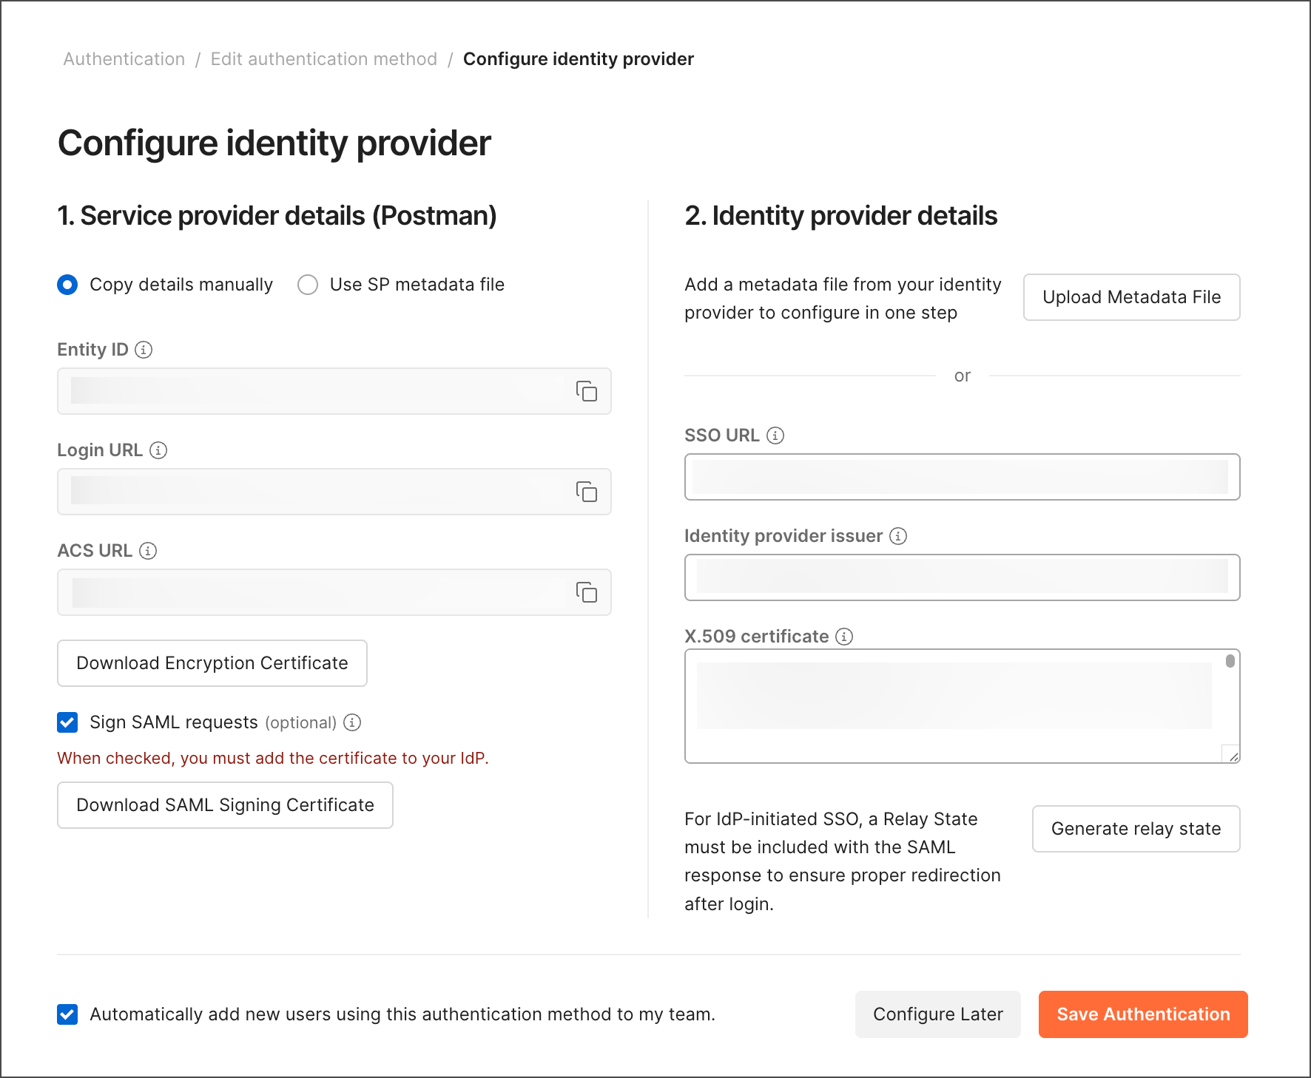Go to Authentication breadcrumb
1311x1078 pixels.
tap(124, 59)
